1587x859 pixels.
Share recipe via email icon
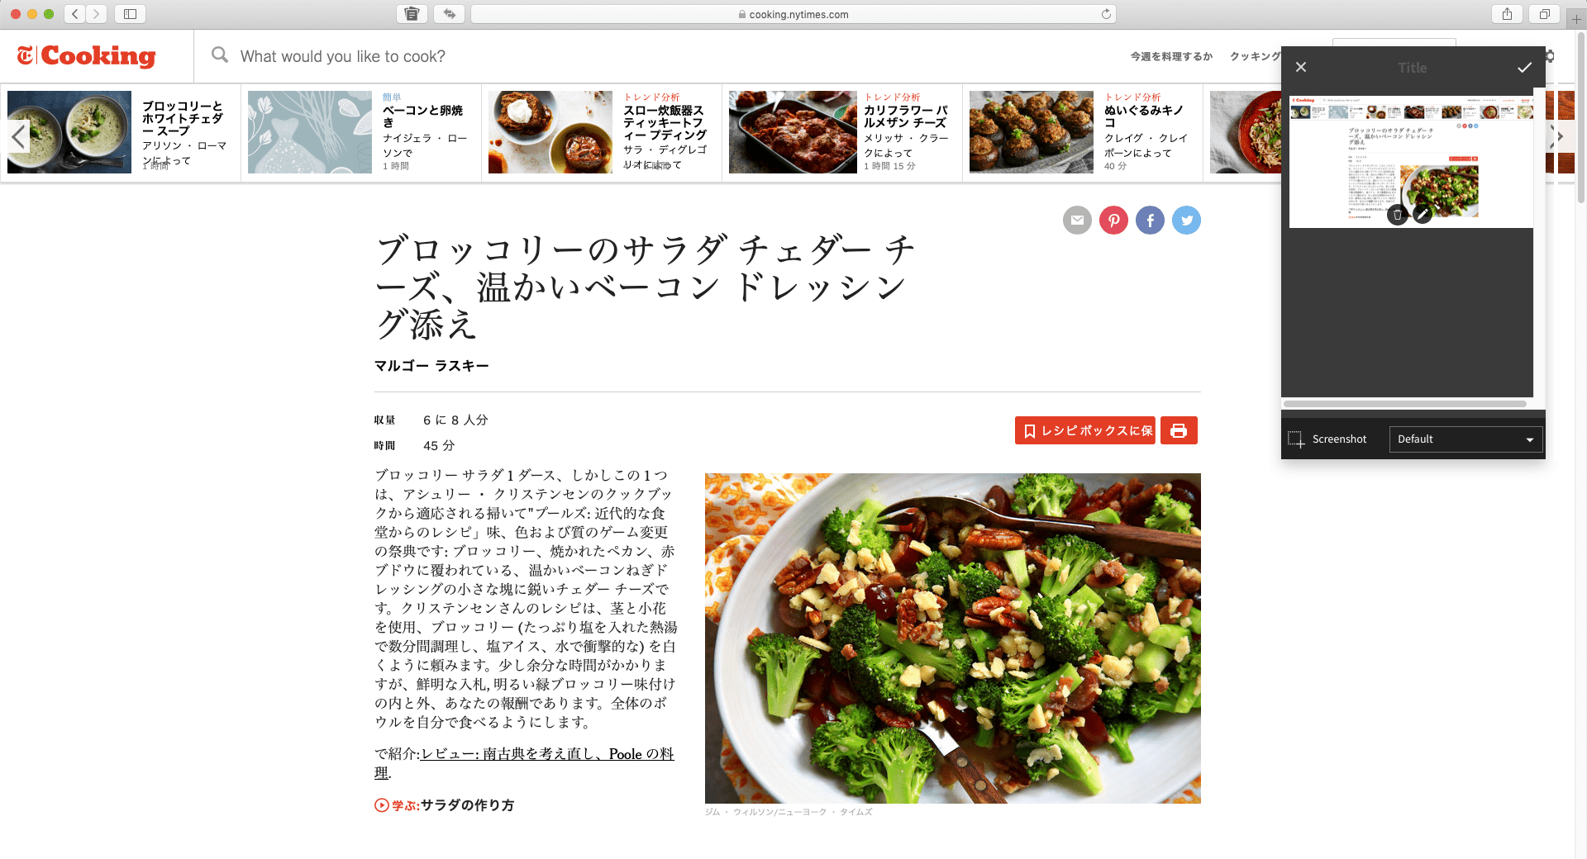tap(1077, 220)
